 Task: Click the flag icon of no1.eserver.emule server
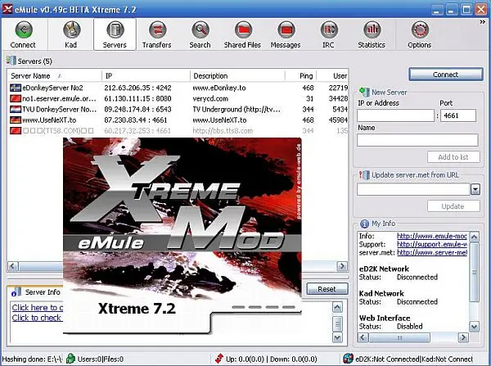pos(16,99)
